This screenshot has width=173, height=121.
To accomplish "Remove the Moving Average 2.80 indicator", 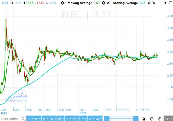I will pyautogui.click(x=108, y=3).
